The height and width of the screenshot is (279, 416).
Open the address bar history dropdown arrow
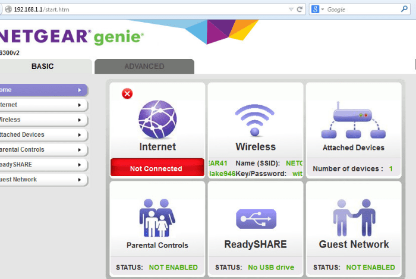click(x=291, y=10)
